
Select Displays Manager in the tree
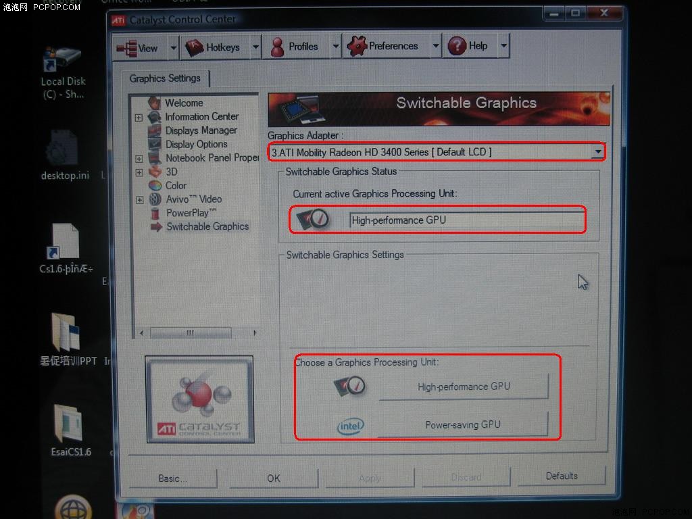tap(201, 130)
